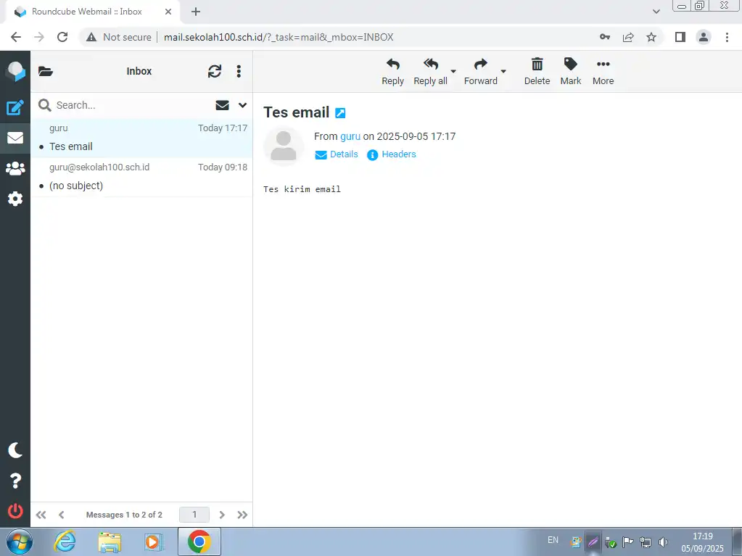This screenshot has width=742, height=556.
Task: Go to the Mail section in sidebar
Action: click(15, 138)
